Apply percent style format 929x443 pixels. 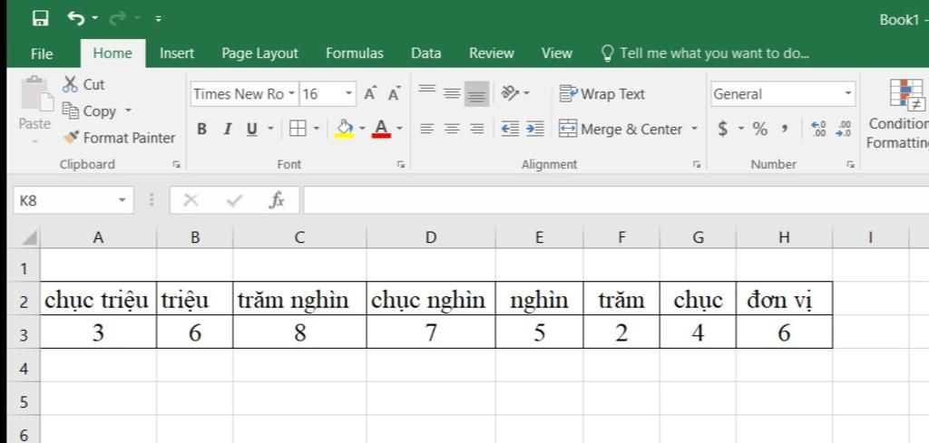pyautogui.click(x=759, y=130)
